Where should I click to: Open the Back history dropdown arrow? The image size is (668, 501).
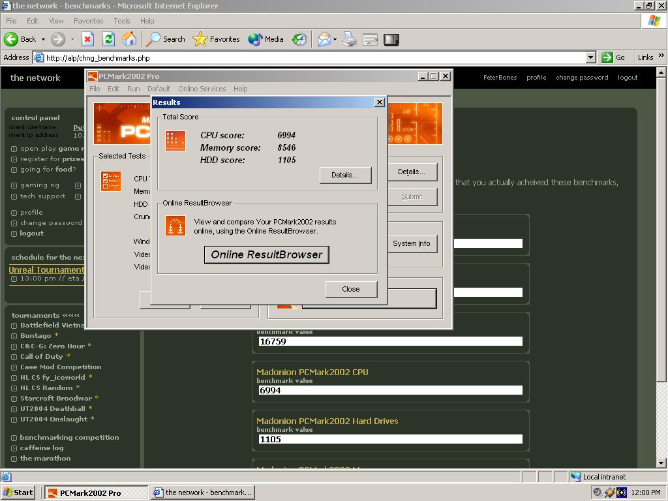pyautogui.click(x=43, y=39)
